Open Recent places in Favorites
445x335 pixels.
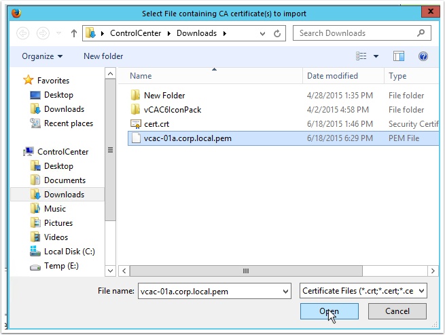pos(69,123)
